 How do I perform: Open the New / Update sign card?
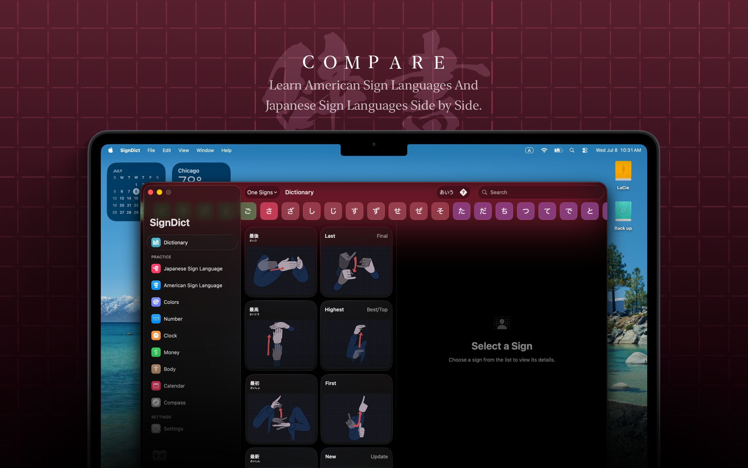point(356,458)
